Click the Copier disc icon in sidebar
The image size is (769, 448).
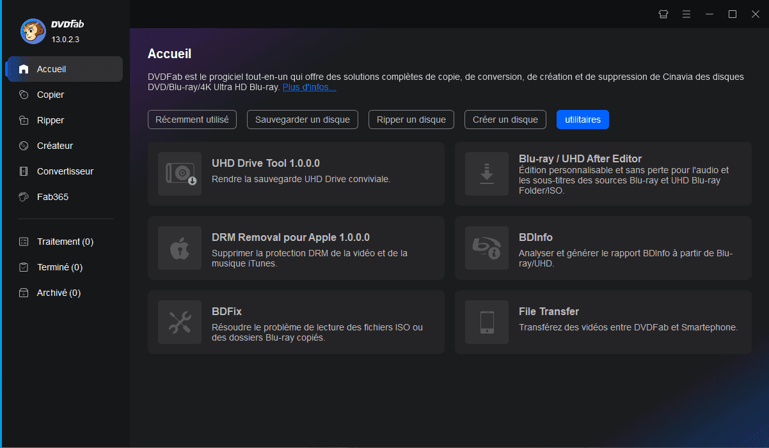(x=24, y=95)
